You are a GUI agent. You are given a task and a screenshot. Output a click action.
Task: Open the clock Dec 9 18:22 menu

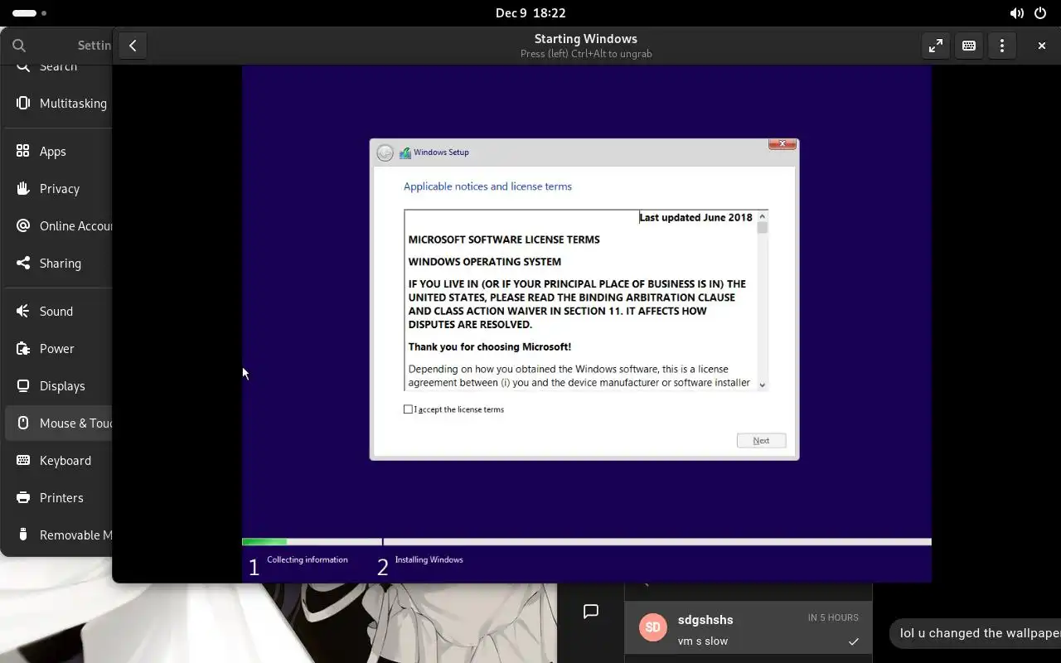530,13
